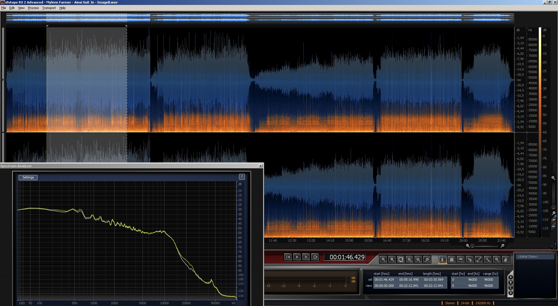Viewport: 558px width, 306px height.
Task: Zoom out with the minus magnifier toolbar icon
Action: [392, 259]
